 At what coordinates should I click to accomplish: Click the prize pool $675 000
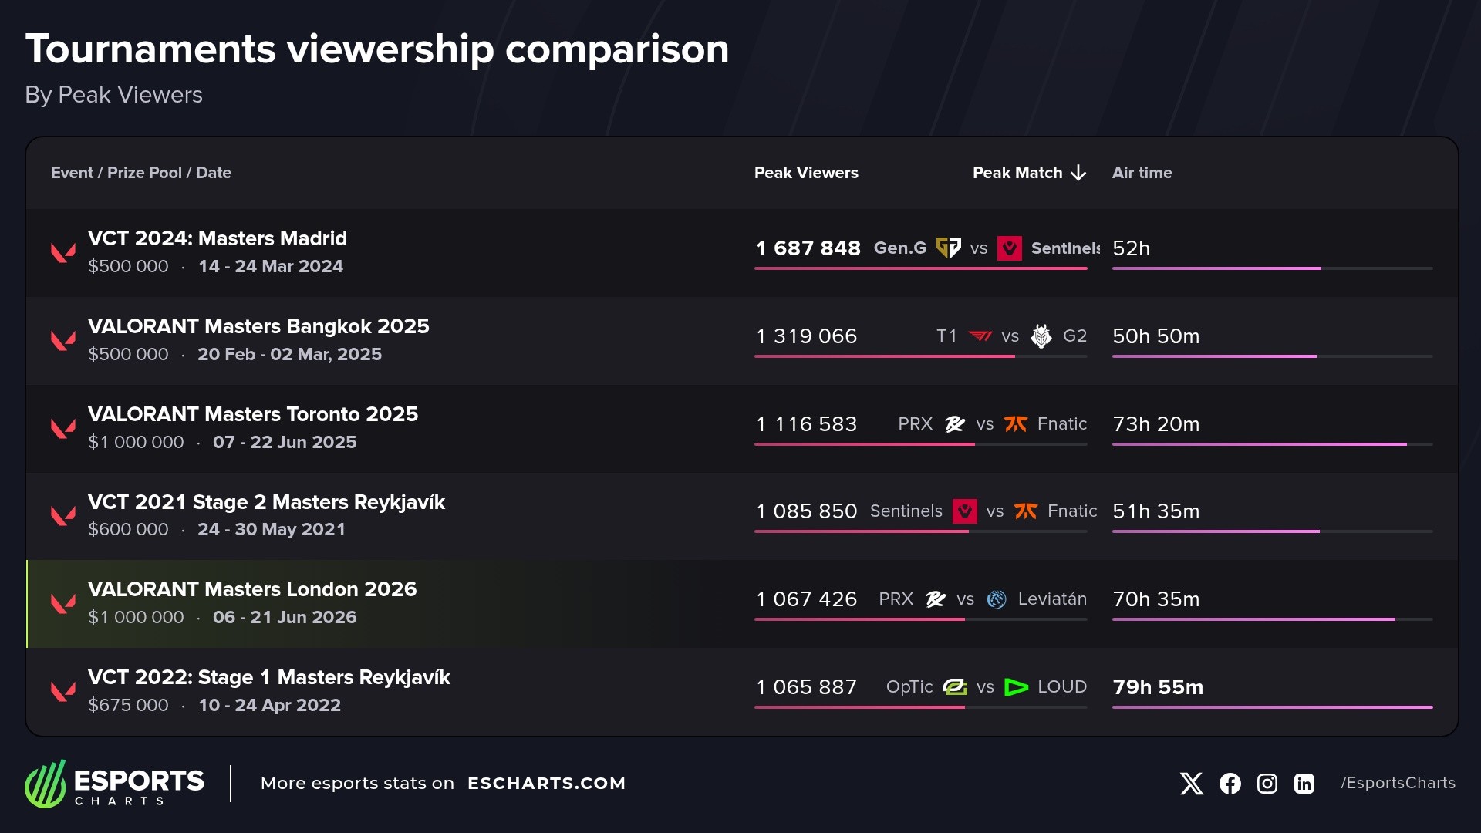(x=128, y=705)
